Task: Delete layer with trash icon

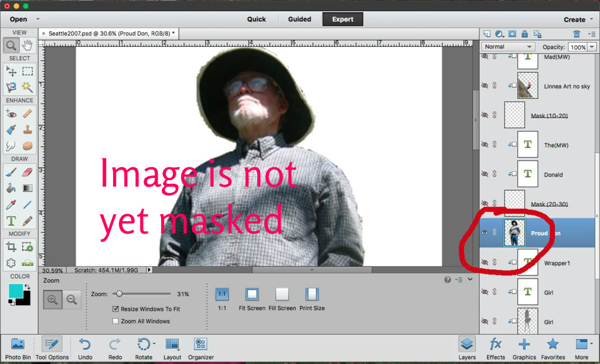Action: 577,33
